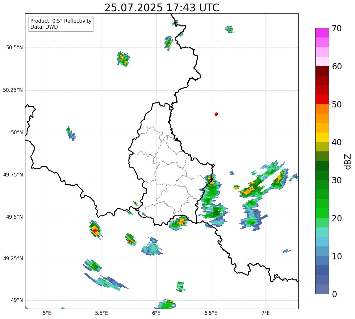Click the 5°E longitude label

[47, 313]
